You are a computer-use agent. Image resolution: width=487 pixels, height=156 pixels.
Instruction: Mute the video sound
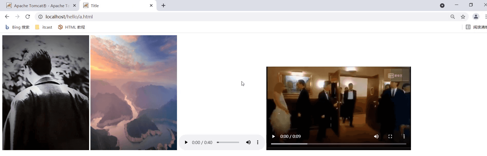(x=376, y=137)
